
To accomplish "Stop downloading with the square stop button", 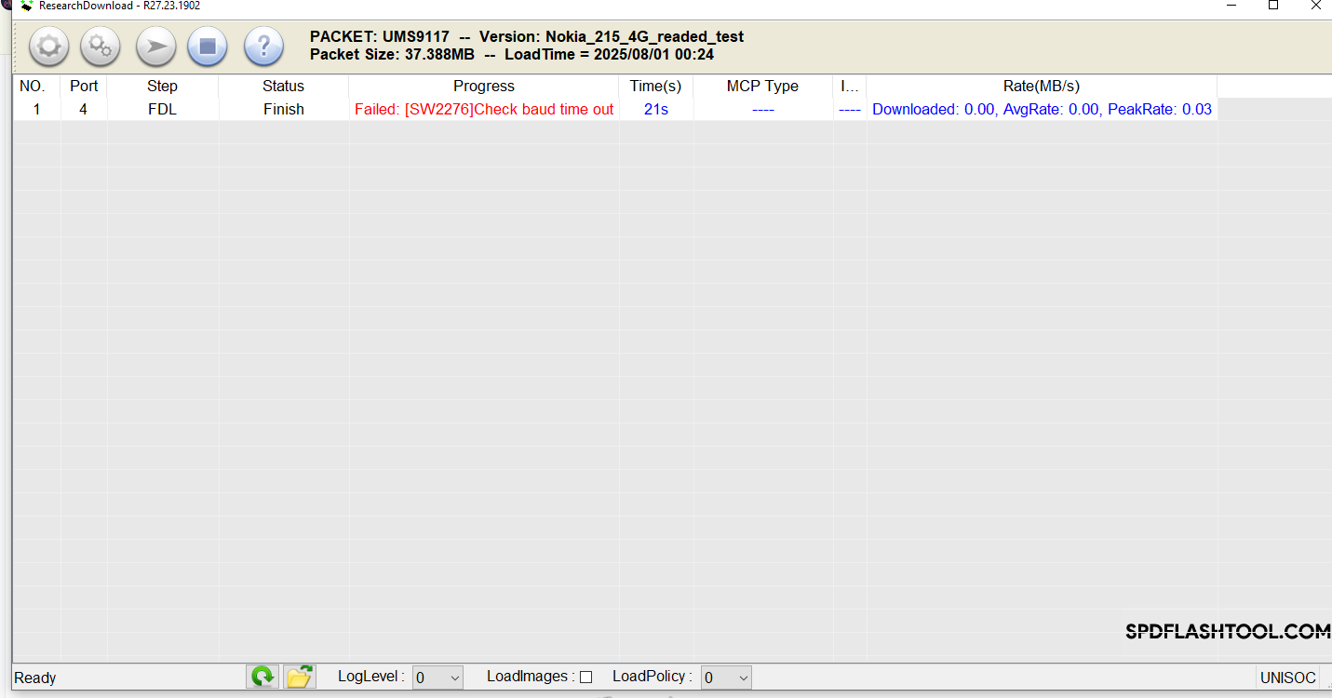I will [208, 46].
